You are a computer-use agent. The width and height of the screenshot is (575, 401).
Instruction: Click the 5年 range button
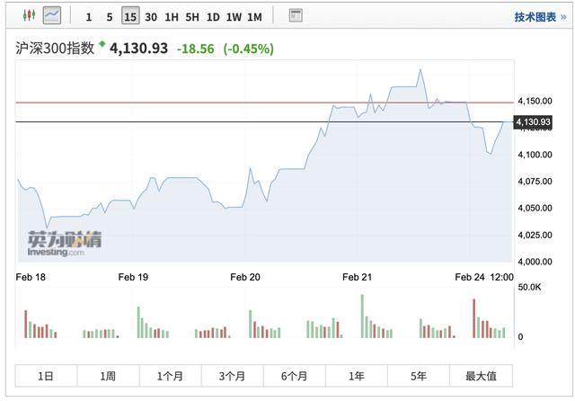coord(419,376)
